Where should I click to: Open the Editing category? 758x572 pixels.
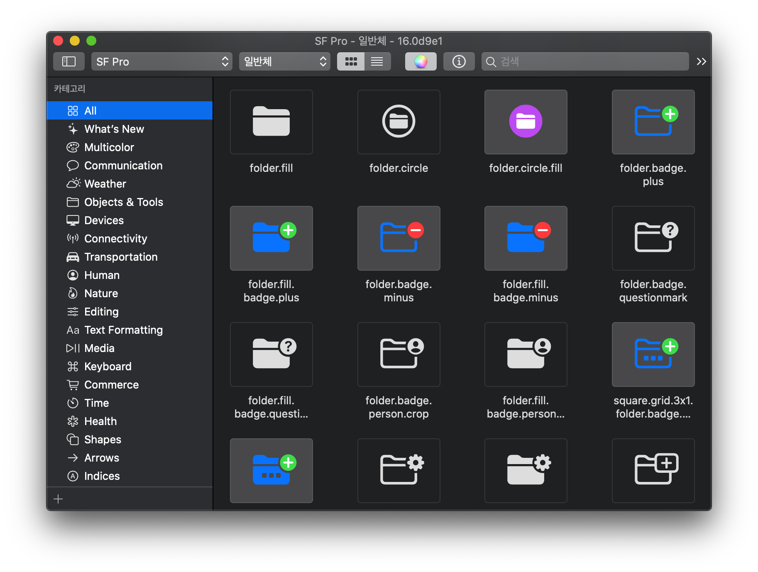[130, 311]
